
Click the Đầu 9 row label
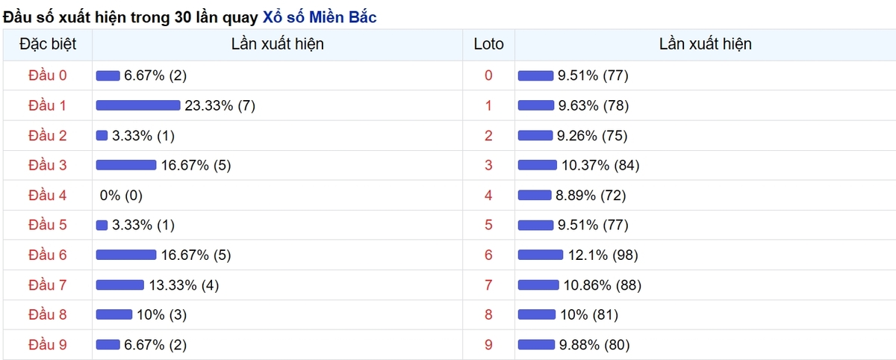coord(47,344)
